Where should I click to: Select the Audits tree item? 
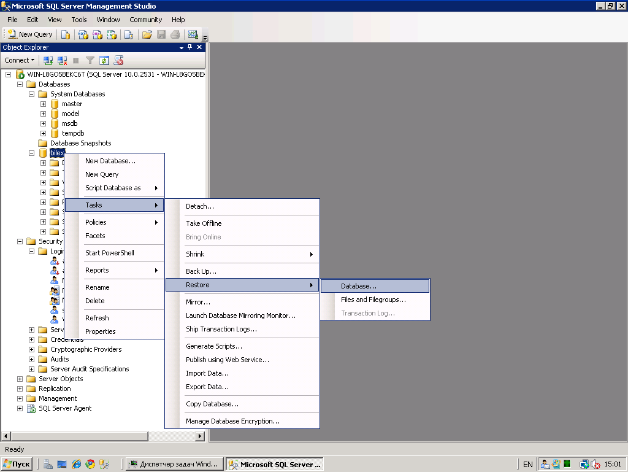pyautogui.click(x=59, y=359)
